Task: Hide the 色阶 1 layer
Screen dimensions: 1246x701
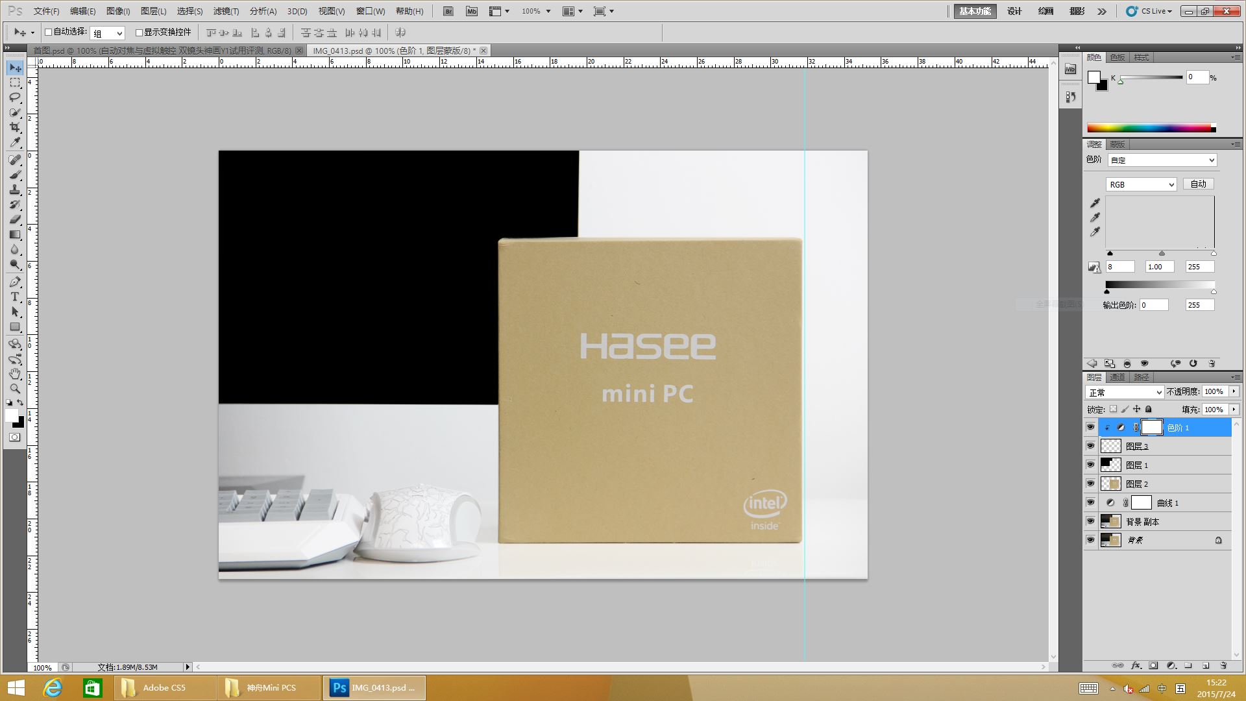Action: pyautogui.click(x=1090, y=427)
